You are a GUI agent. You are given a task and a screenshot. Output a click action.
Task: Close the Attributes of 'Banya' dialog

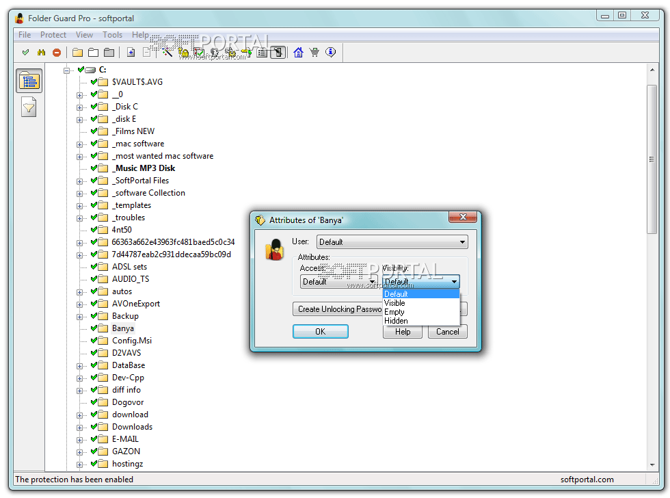463,217
